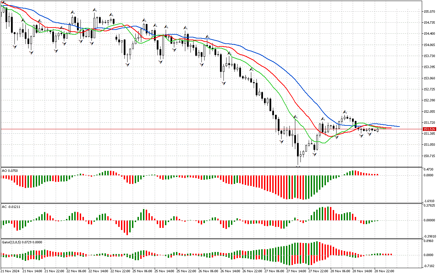The height and width of the screenshot is (275, 440).
Task: Click the 25 Nov 22:00 time label
Action: pyautogui.click(x=186, y=271)
